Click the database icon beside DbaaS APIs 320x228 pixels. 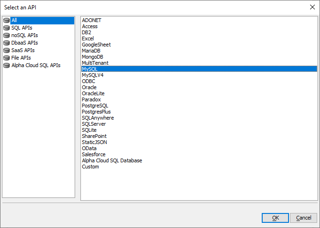[x=7, y=43]
